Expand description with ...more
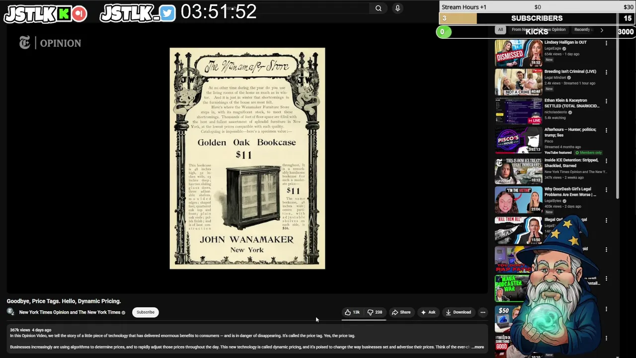The height and width of the screenshot is (358, 636). coord(477,347)
